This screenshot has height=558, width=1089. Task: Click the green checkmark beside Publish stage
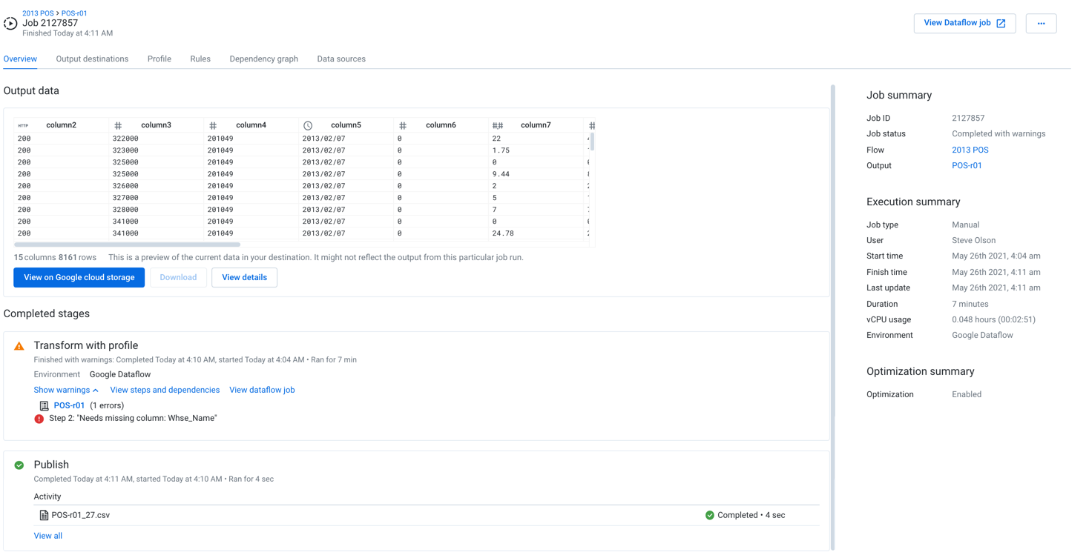pos(19,465)
